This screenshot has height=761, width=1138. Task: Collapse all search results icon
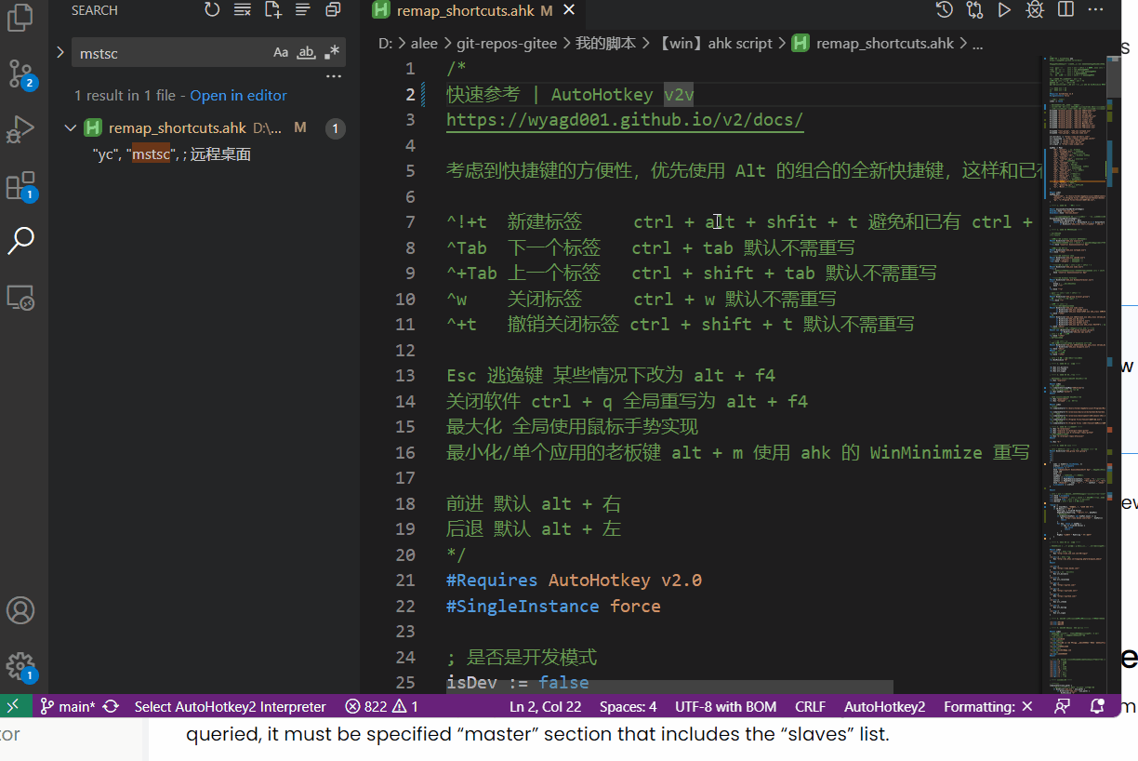pos(333,10)
